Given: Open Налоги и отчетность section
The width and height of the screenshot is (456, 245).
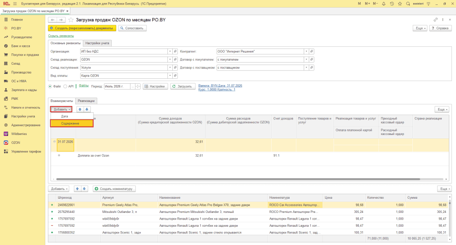Looking at the screenshot, I should 25,107.
